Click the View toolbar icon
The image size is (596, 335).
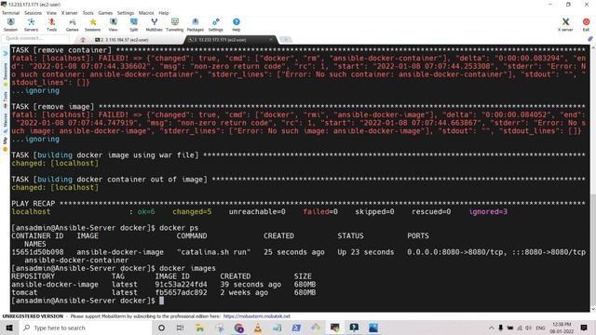pos(113,25)
